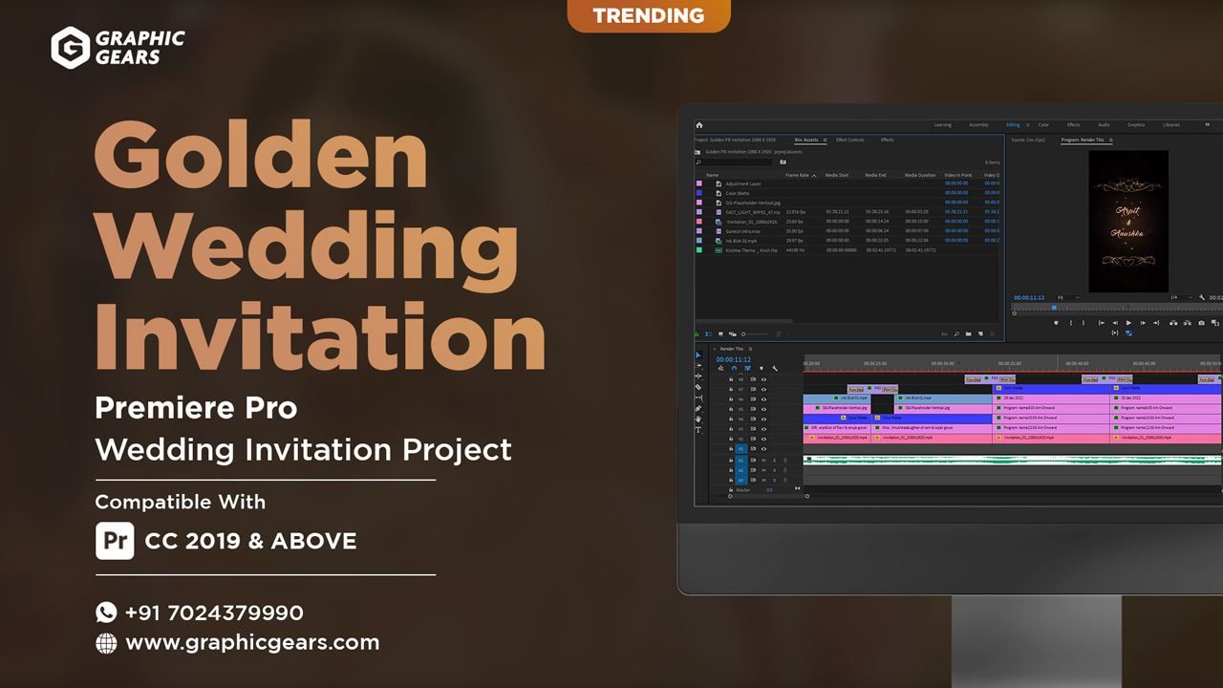The height and width of the screenshot is (688, 1223).
Task: Open the Source: (no clips) tab
Action: [x=1028, y=140]
